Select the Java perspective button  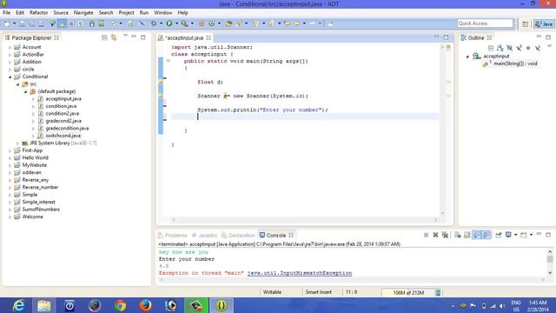pos(545,23)
